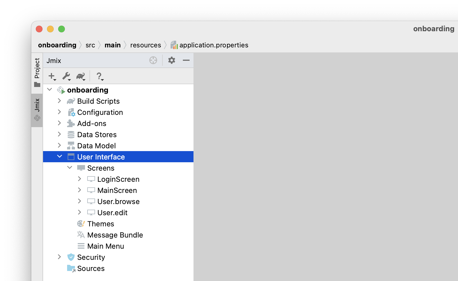Expand the User.browse node
458x281 pixels.
pyautogui.click(x=79, y=201)
